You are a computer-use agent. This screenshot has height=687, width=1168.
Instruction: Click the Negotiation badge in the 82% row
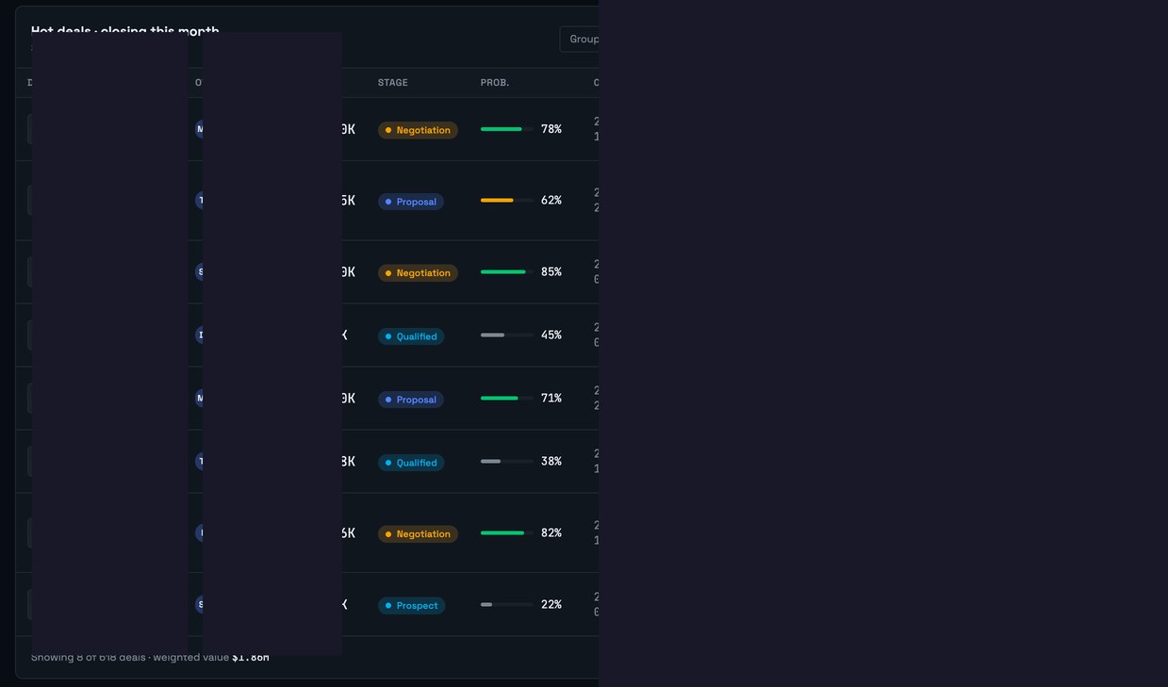click(x=418, y=534)
